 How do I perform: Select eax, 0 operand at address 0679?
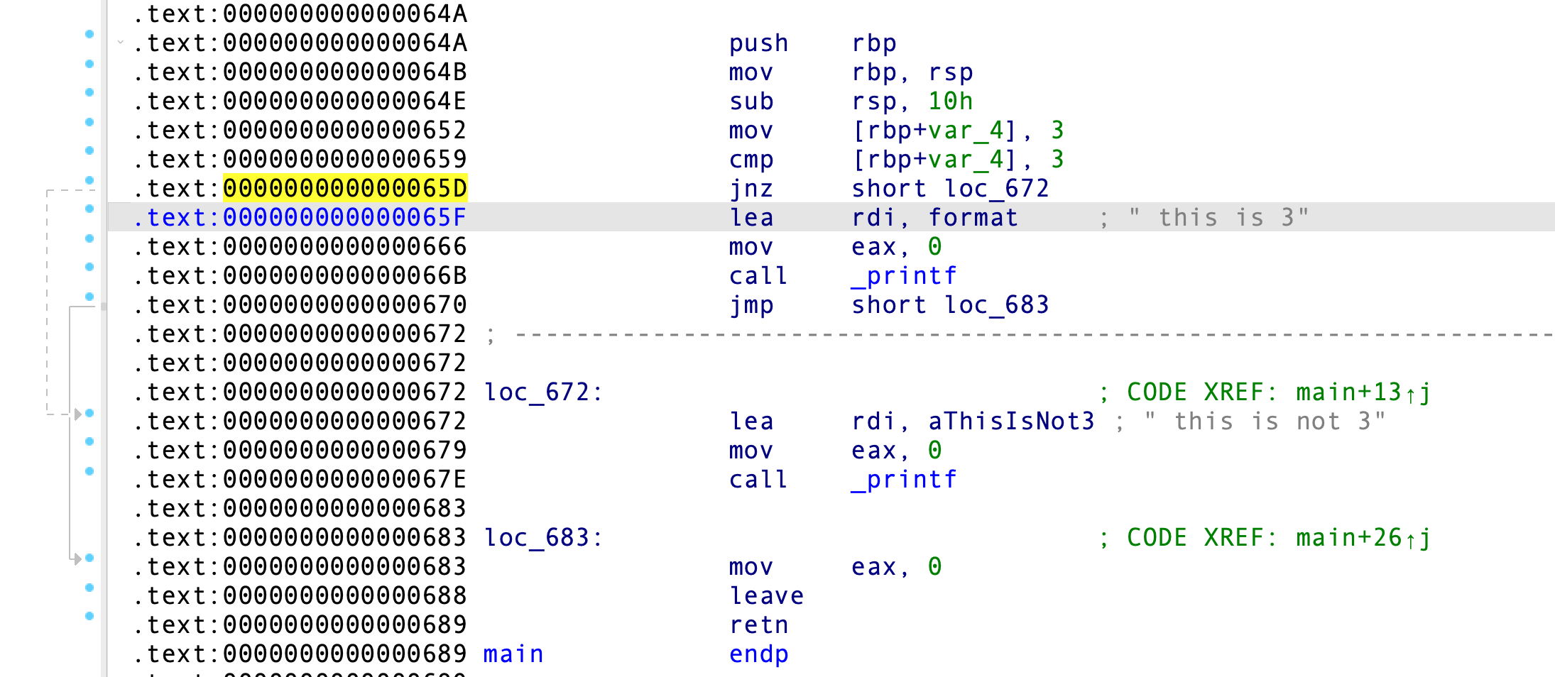pos(897,451)
